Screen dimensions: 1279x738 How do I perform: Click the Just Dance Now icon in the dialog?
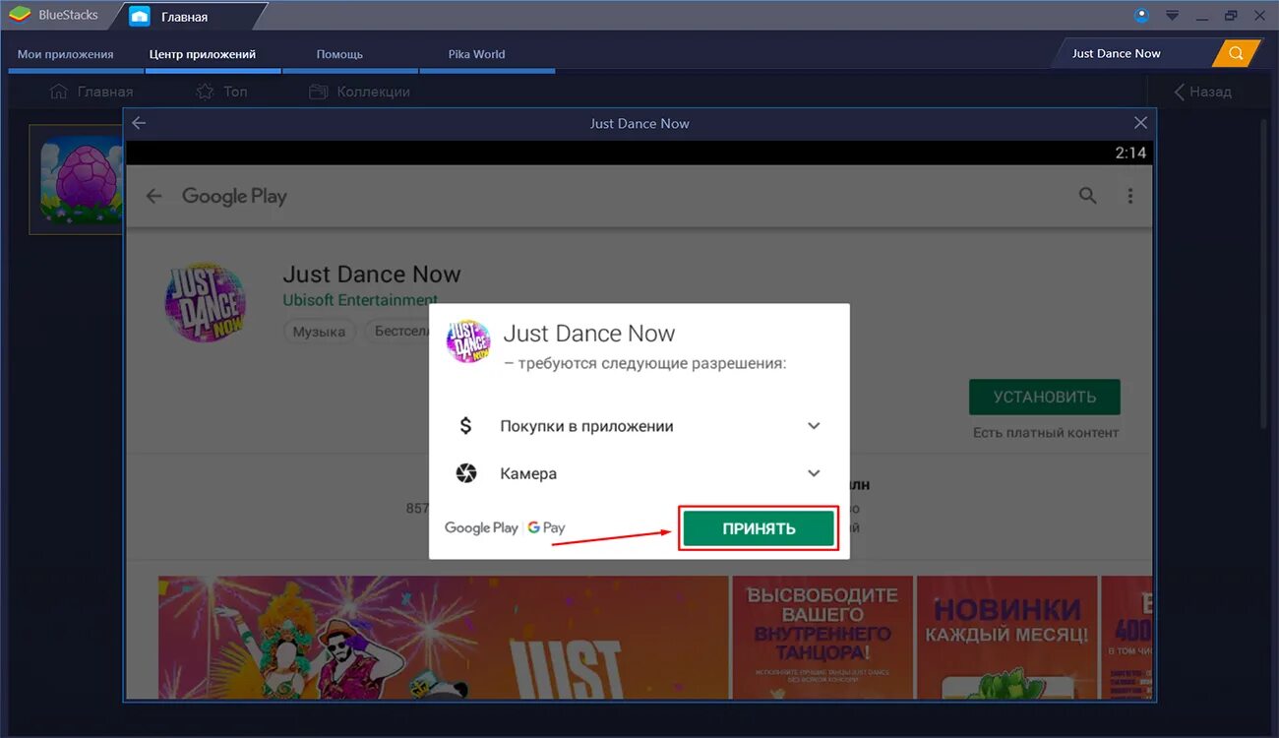click(x=468, y=341)
